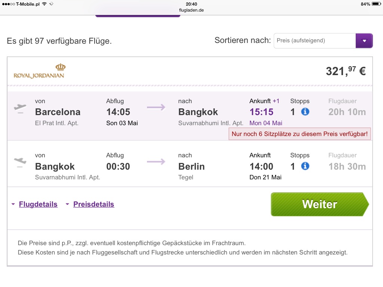Open the sort dropdown purple arrow

(x=364, y=41)
